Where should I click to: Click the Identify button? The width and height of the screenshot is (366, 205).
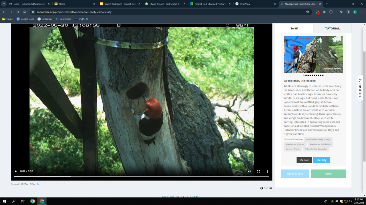point(321,160)
